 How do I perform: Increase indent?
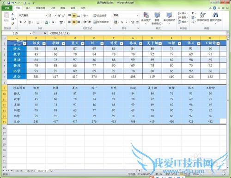[x=89, y=22]
